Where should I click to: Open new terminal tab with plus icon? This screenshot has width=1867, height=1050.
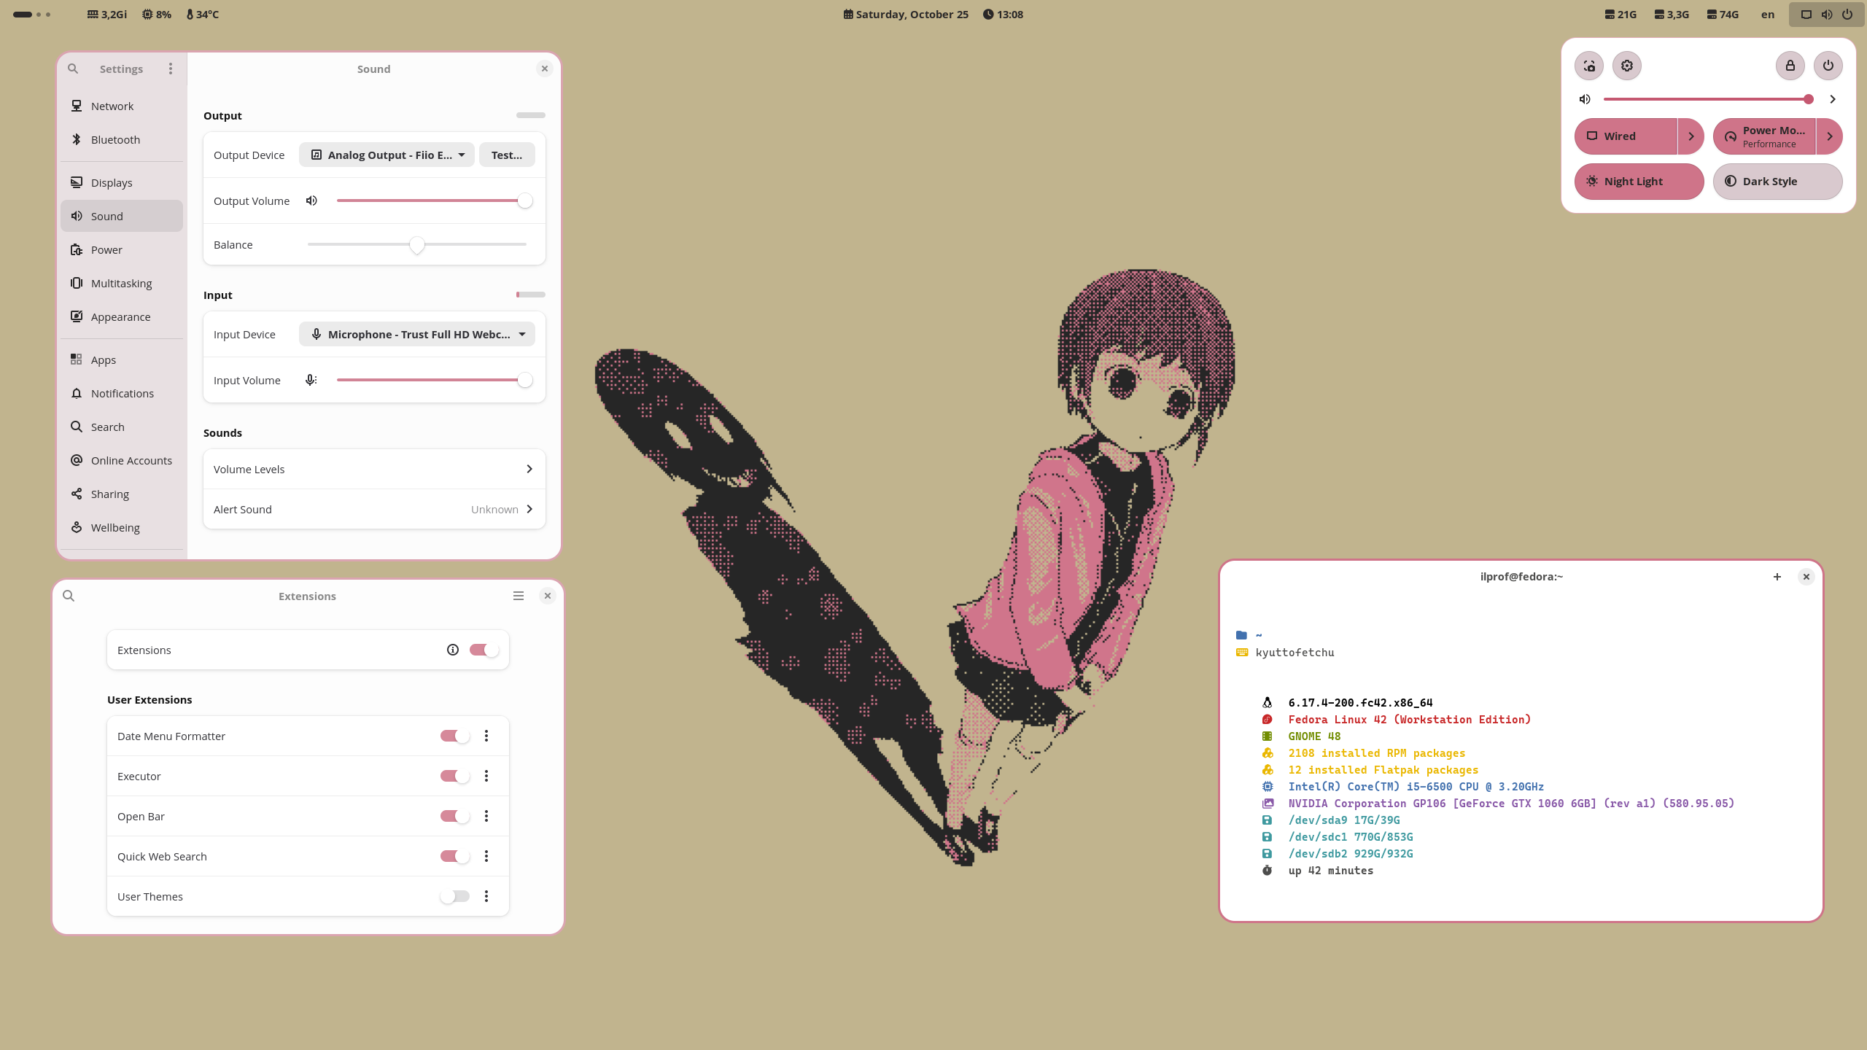pyautogui.click(x=1777, y=577)
